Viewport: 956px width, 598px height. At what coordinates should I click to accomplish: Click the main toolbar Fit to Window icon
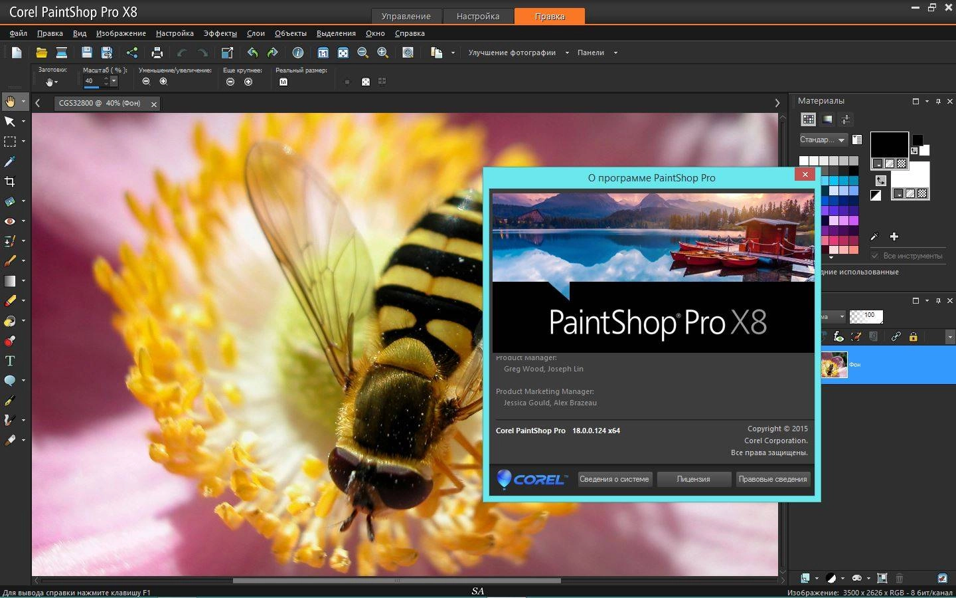(x=343, y=52)
